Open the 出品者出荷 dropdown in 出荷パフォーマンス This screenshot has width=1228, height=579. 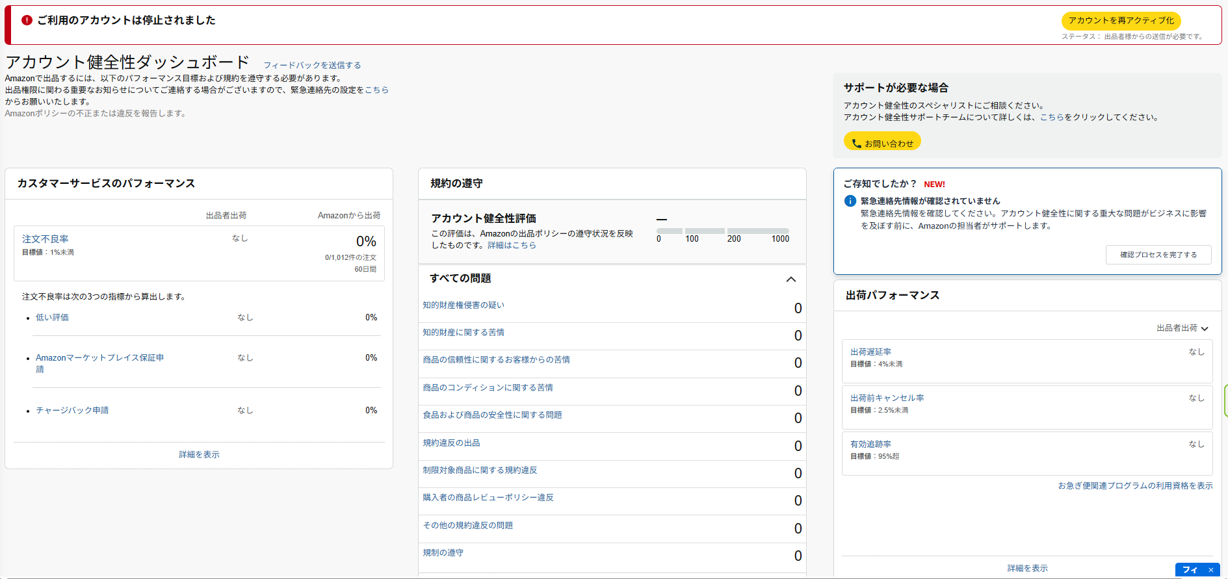click(x=1182, y=328)
